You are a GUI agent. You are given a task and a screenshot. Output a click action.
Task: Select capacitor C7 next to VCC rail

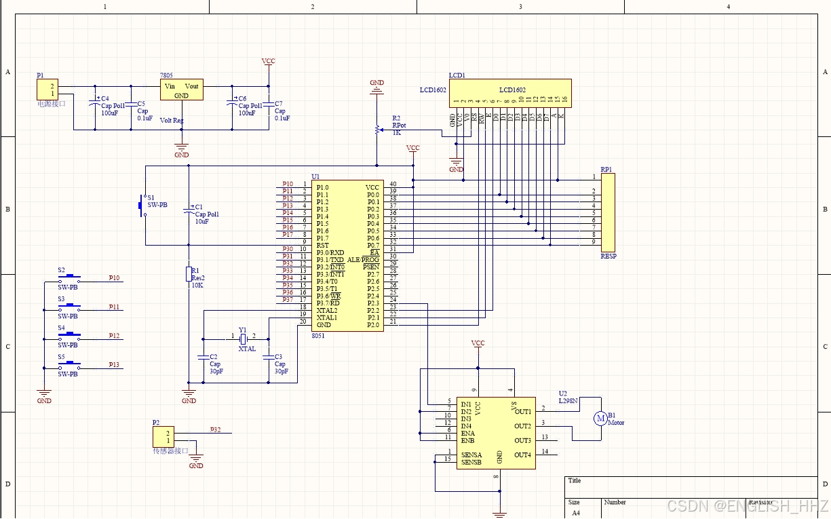coord(269,104)
